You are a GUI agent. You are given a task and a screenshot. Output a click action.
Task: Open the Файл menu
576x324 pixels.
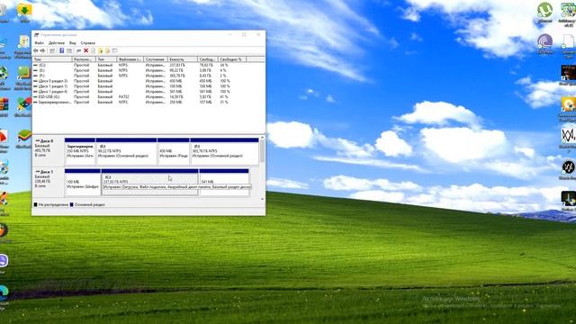pos(39,43)
